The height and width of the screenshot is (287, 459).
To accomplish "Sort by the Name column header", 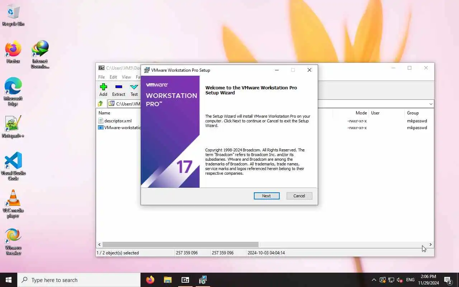I will [104, 113].
